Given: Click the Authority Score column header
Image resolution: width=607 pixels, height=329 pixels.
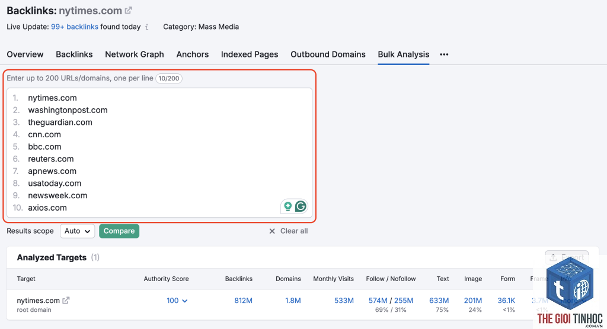Looking at the screenshot, I should pyautogui.click(x=166, y=279).
